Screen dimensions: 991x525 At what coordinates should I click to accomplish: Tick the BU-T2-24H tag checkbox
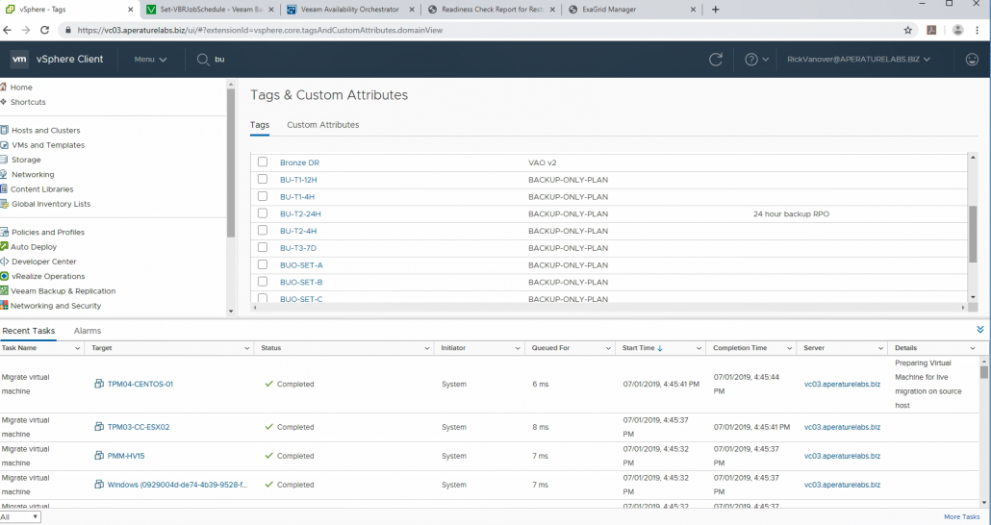[x=263, y=213]
